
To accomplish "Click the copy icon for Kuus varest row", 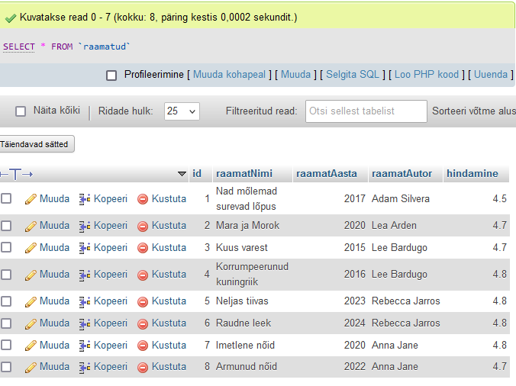I will coord(85,248).
